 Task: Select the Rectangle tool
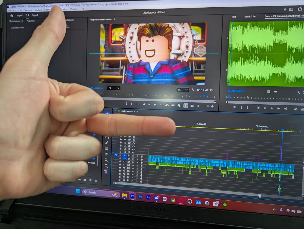[x=106, y=148]
